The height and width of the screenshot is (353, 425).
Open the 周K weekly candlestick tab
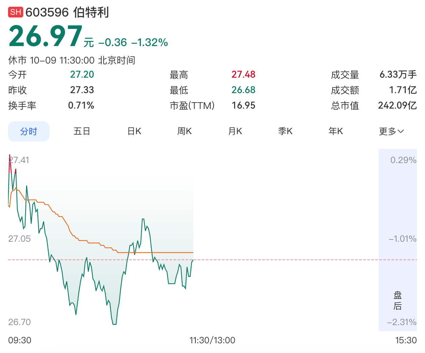(x=185, y=131)
